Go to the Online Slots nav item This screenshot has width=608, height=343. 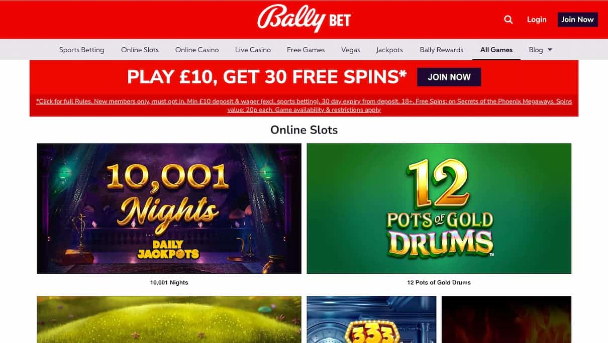tap(140, 50)
